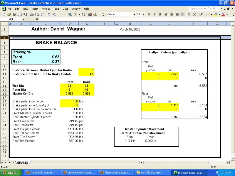Switch to Aftermarket master cylinder taskbar window
Image resolution: width=235 pixels, height=176 pixels.
point(116,172)
